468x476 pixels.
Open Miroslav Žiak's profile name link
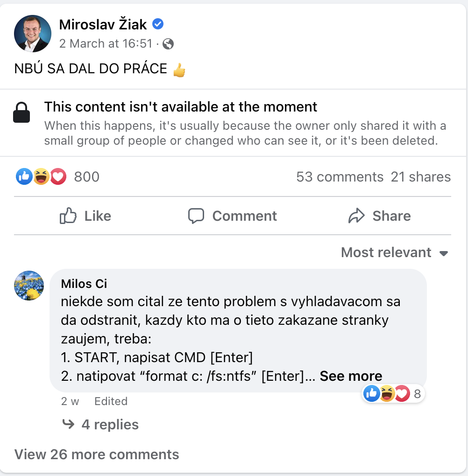pos(103,25)
